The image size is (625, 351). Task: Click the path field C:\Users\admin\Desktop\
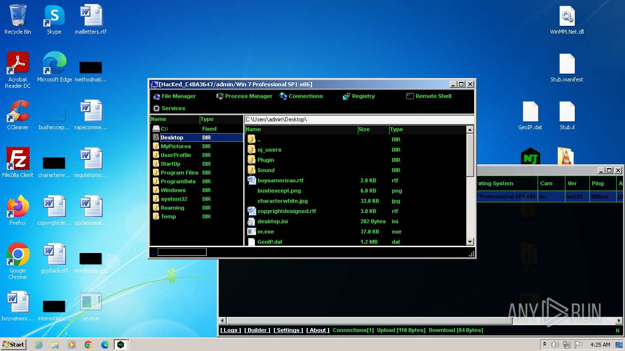tap(359, 119)
